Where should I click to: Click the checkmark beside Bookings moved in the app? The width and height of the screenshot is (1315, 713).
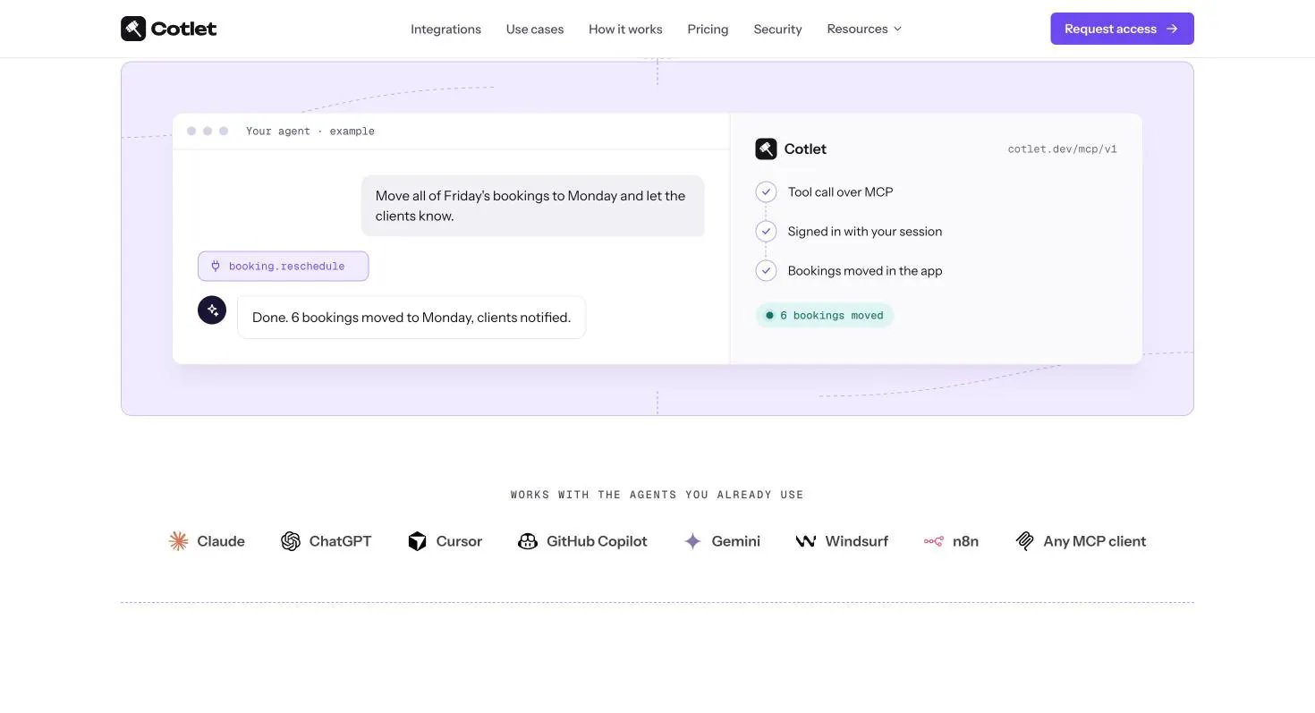pyautogui.click(x=766, y=271)
